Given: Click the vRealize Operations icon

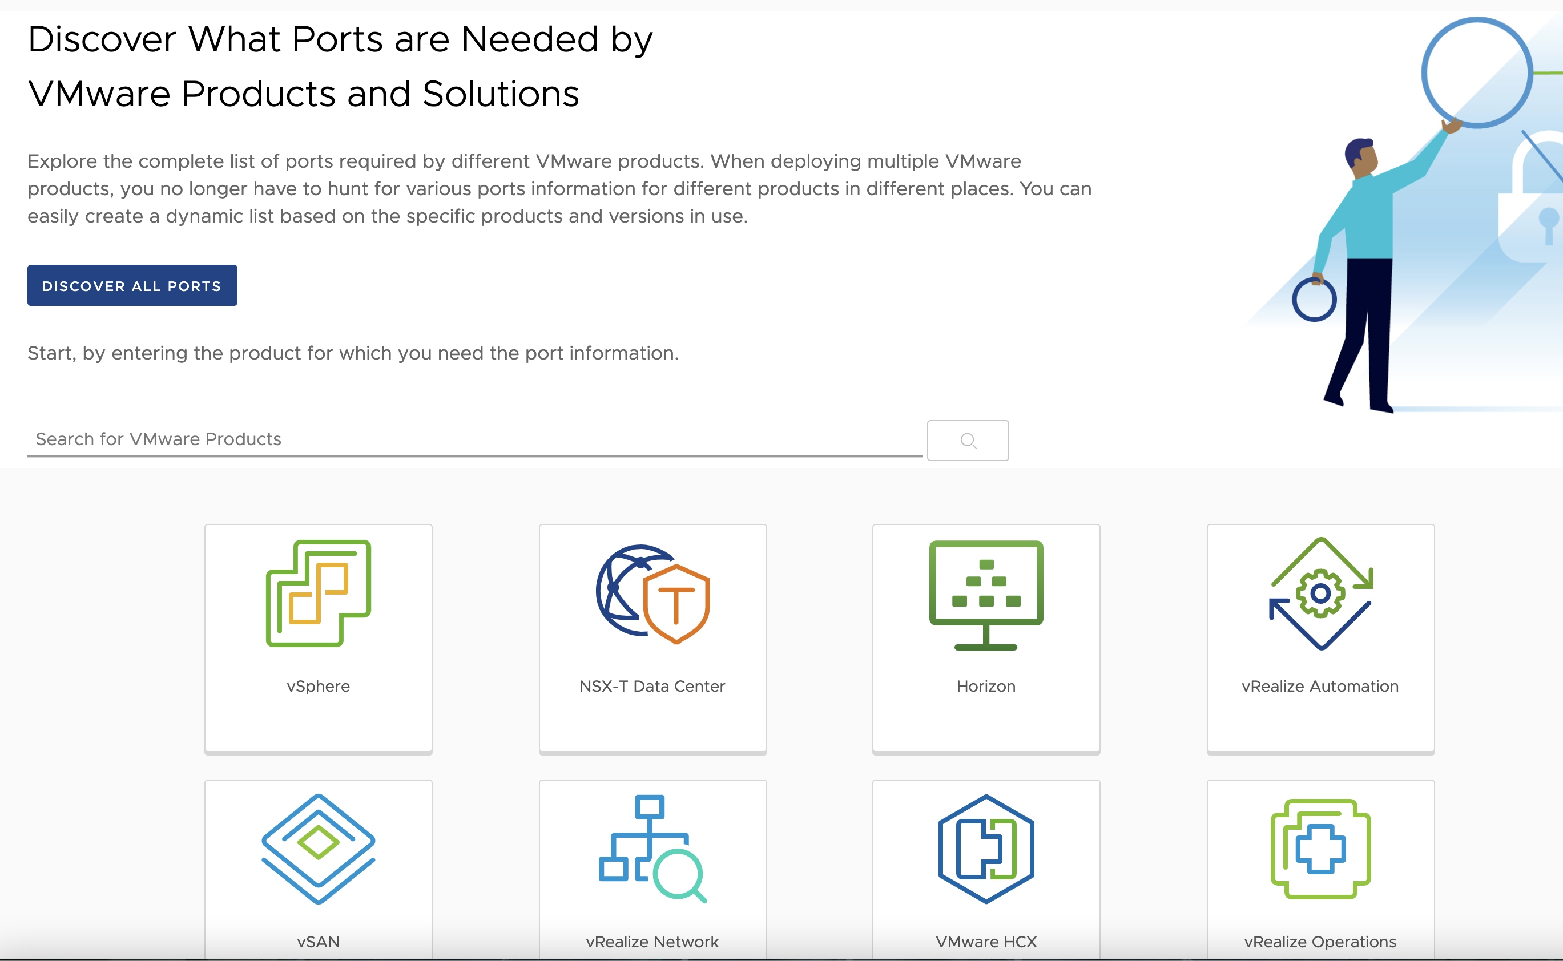Looking at the screenshot, I should point(1321,849).
